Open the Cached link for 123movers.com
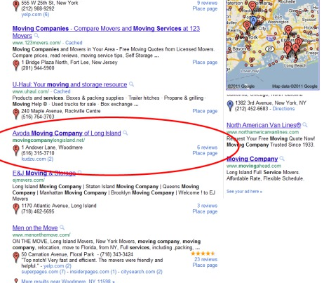This screenshot has height=283, width=324. (x=74, y=43)
